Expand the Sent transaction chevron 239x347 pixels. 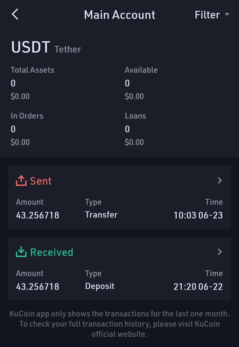click(x=220, y=180)
